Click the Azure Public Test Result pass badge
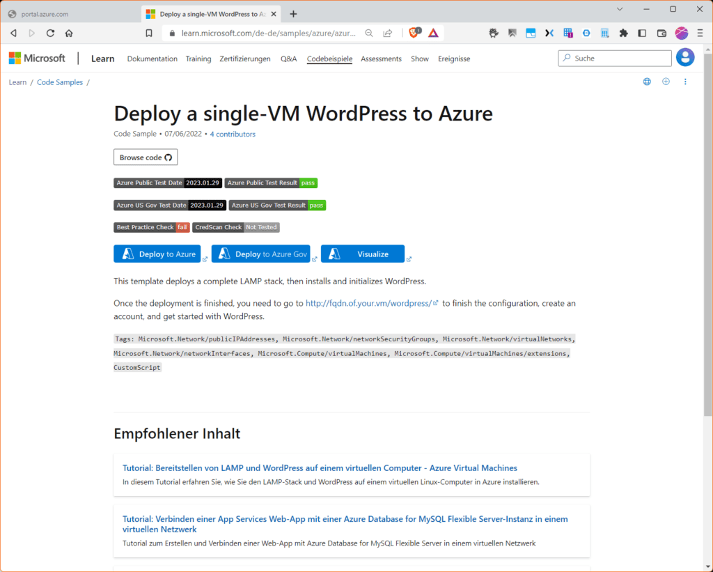The width and height of the screenshot is (713, 572). 271,183
